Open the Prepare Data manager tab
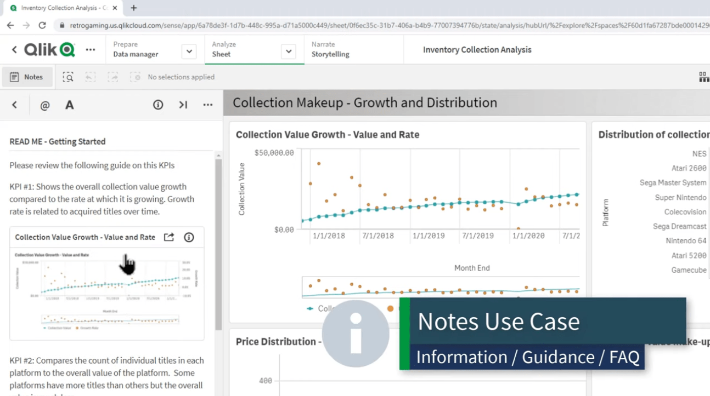 pos(136,49)
